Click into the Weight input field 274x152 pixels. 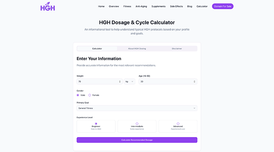[97, 81]
